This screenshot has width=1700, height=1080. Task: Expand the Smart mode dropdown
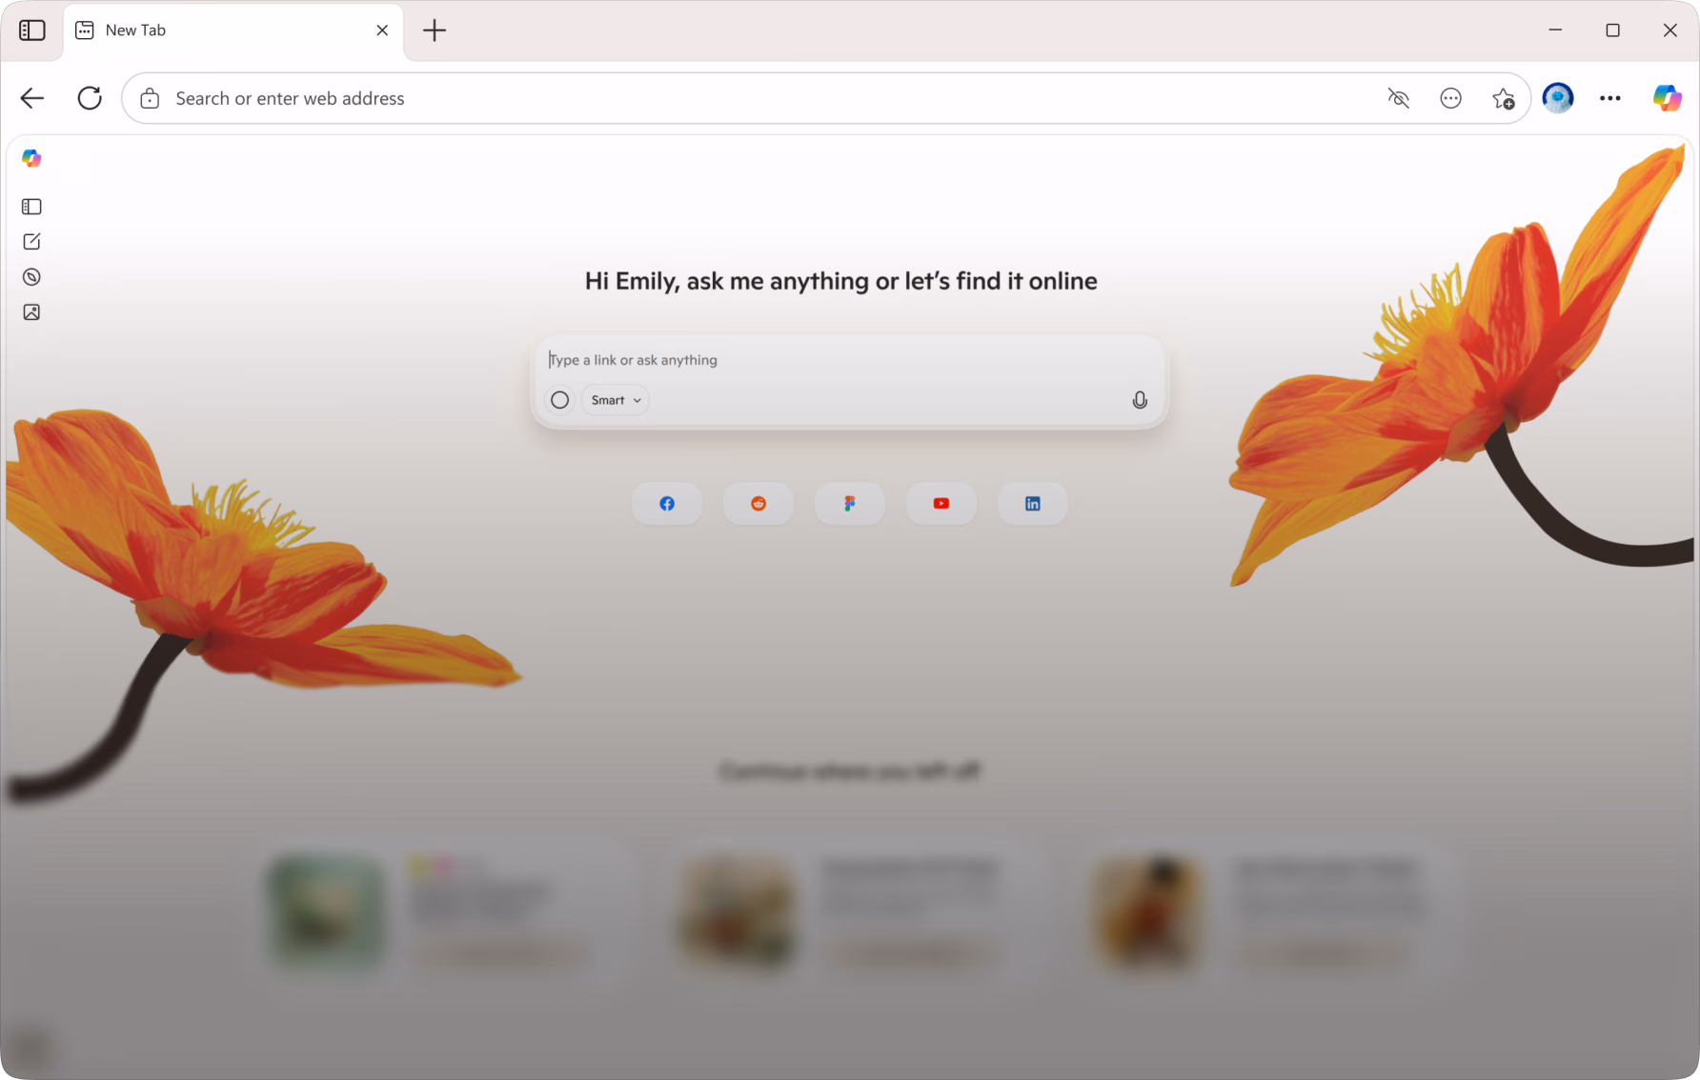point(616,400)
